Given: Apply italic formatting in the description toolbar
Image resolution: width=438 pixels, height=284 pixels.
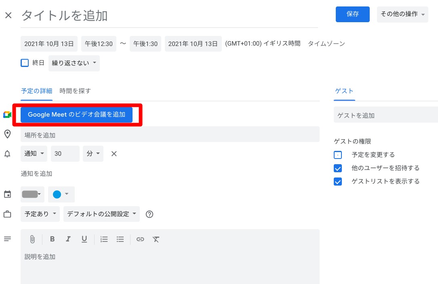Looking at the screenshot, I should [x=68, y=239].
